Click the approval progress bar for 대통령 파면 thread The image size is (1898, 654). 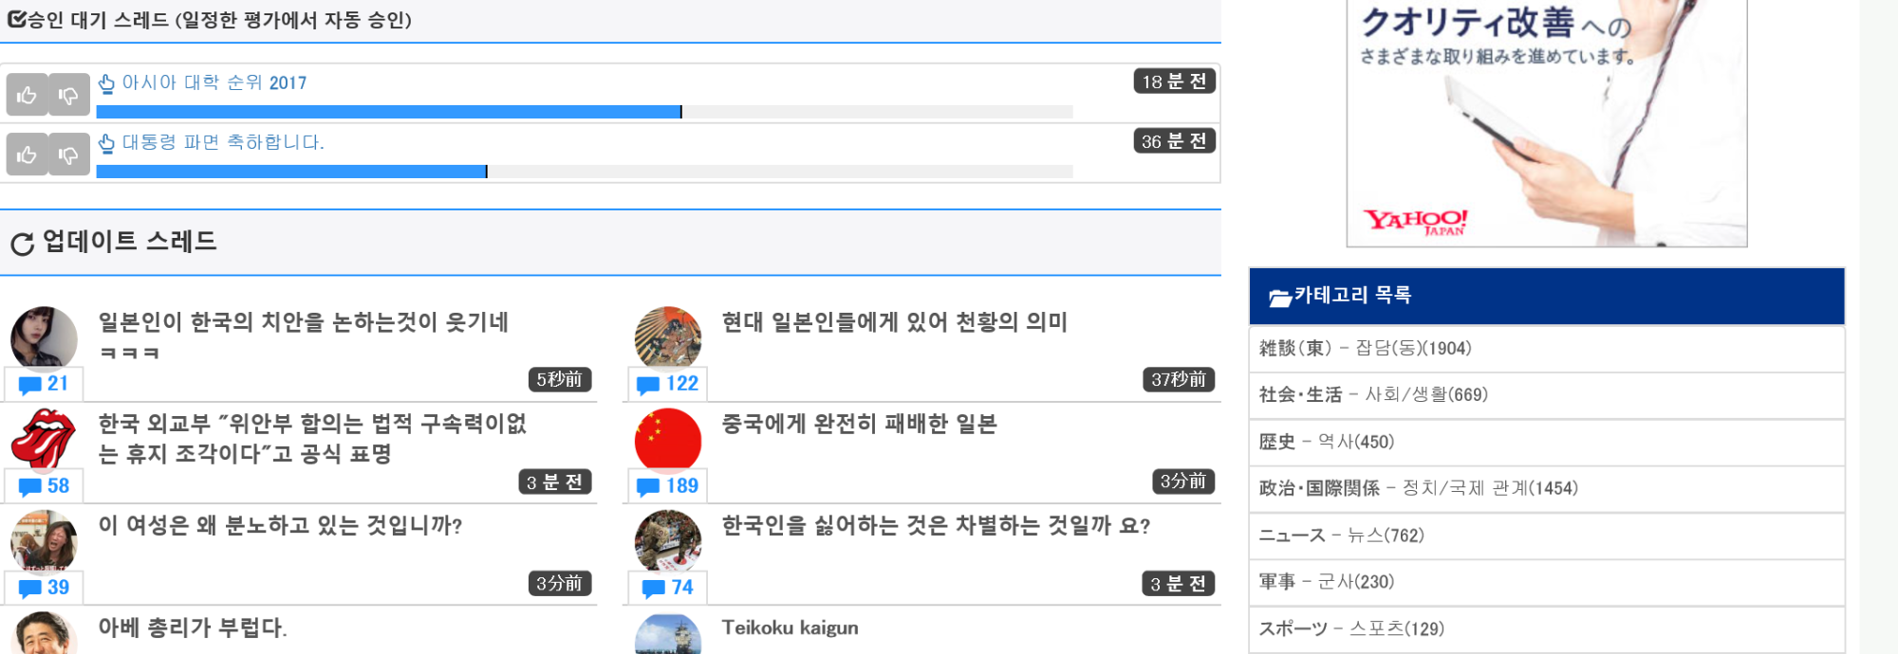point(584,172)
